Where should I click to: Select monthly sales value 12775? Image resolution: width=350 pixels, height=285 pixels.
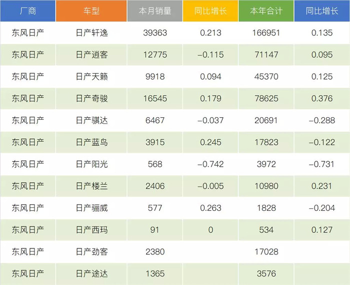[155, 55]
